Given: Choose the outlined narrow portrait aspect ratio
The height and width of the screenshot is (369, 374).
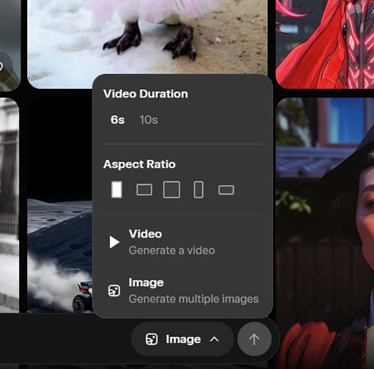Looking at the screenshot, I should point(198,189).
